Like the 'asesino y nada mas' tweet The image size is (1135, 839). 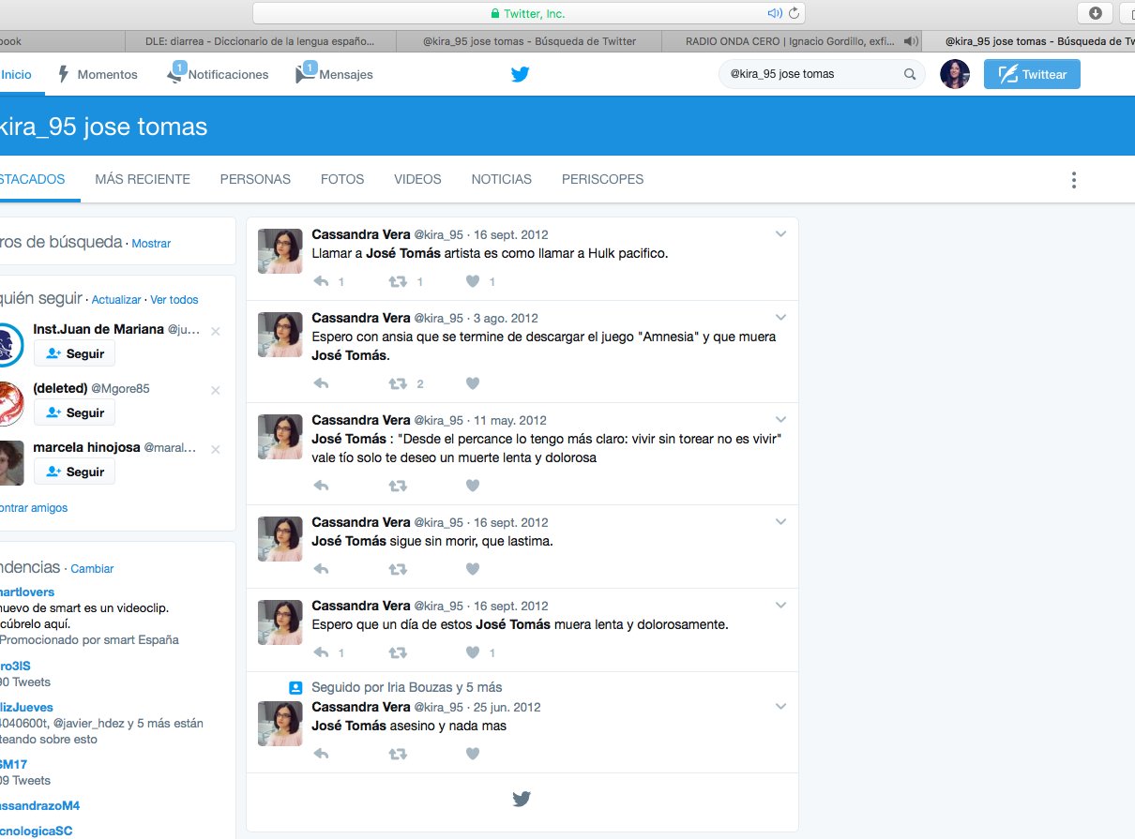coord(473,754)
